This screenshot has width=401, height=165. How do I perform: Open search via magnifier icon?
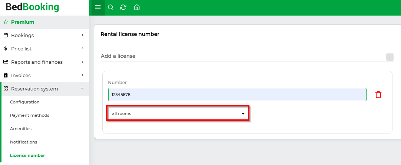pyautogui.click(x=110, y=7)
